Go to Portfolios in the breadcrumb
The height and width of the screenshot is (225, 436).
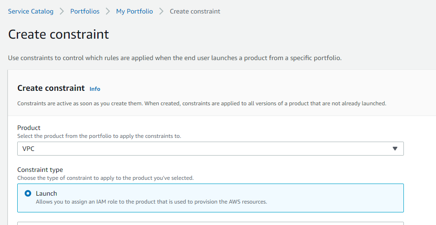coord(85,11)
